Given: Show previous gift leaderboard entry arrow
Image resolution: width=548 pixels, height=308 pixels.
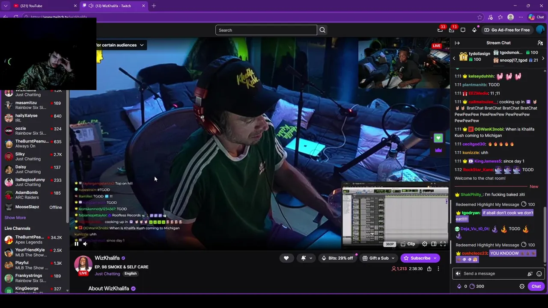Looking at the screenshot, I should click(x=454, y=58).
